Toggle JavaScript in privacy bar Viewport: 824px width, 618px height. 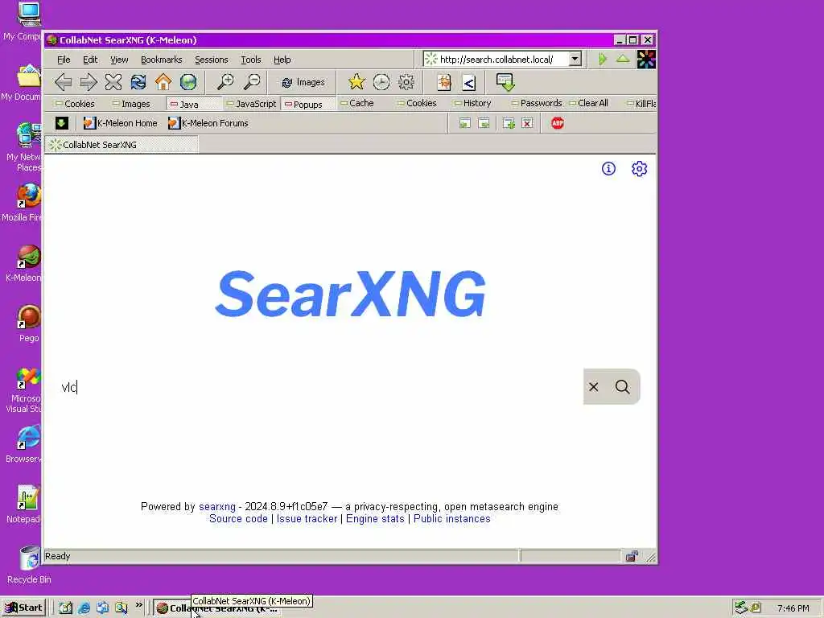(251, 104)
